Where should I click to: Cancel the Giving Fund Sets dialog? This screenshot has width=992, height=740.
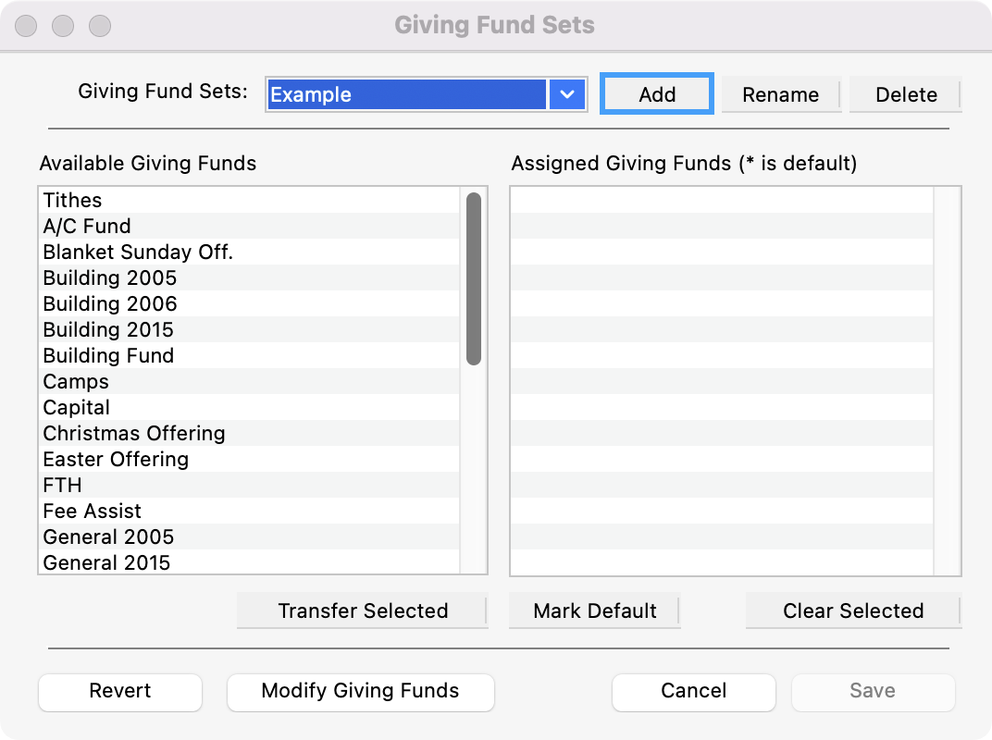point(693,691)
